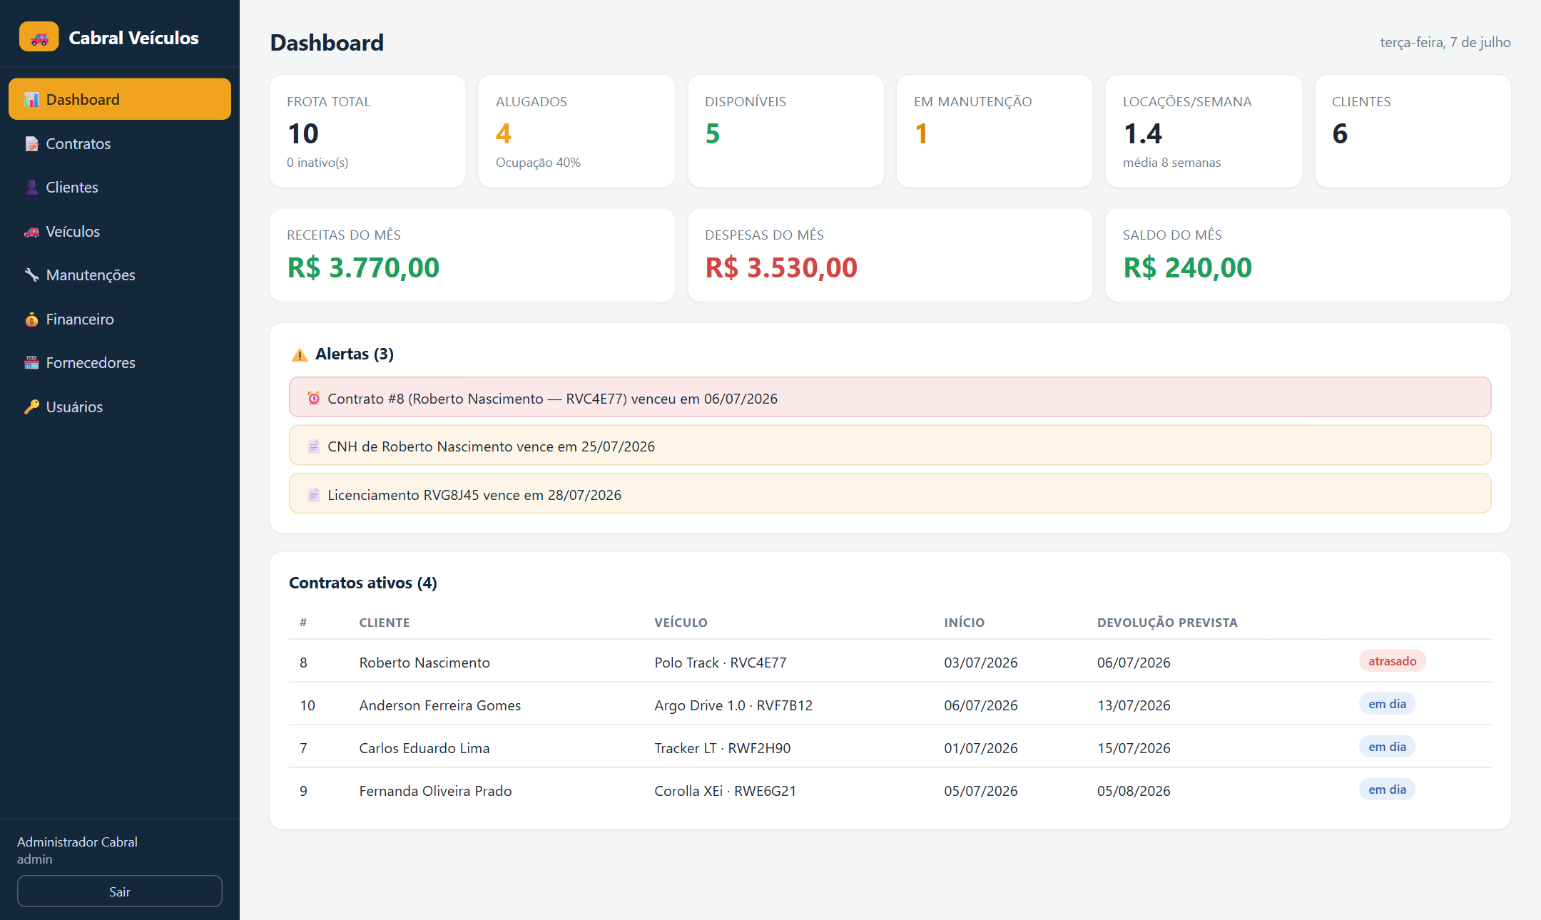Click "em dia" badge for Fernanda Oliveira Prado
This screenshot has height=920, width=1541.
coord(1387,789)
